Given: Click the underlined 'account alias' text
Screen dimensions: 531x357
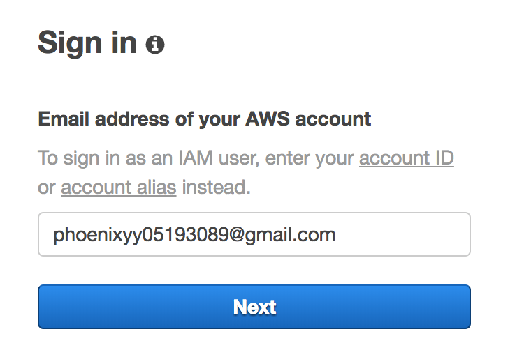Looking at the screenshot, I should [118, 188].
